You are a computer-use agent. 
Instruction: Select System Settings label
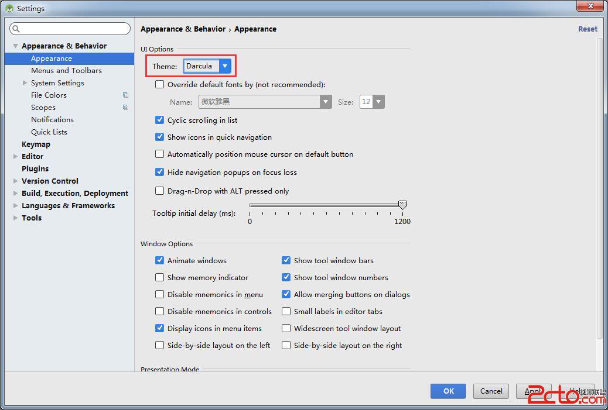coord(57,83)
